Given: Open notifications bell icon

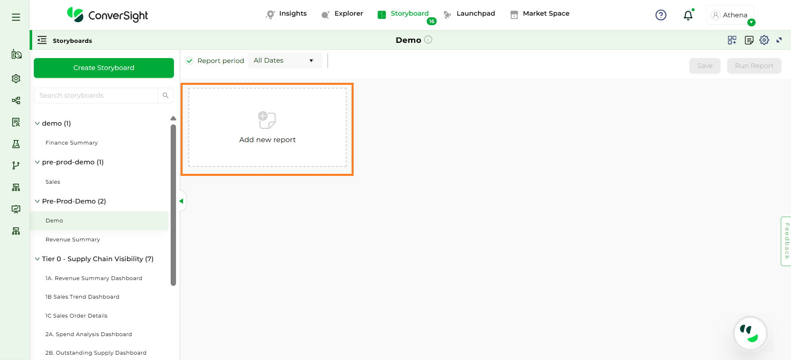Looking at the screenshot, I should click(x=688, y=16).
